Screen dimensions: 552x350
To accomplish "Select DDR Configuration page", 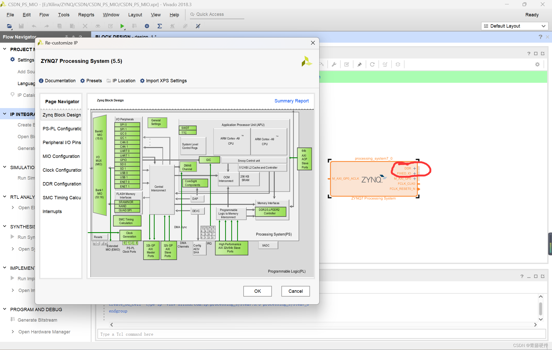I will (x=61, y=184).
